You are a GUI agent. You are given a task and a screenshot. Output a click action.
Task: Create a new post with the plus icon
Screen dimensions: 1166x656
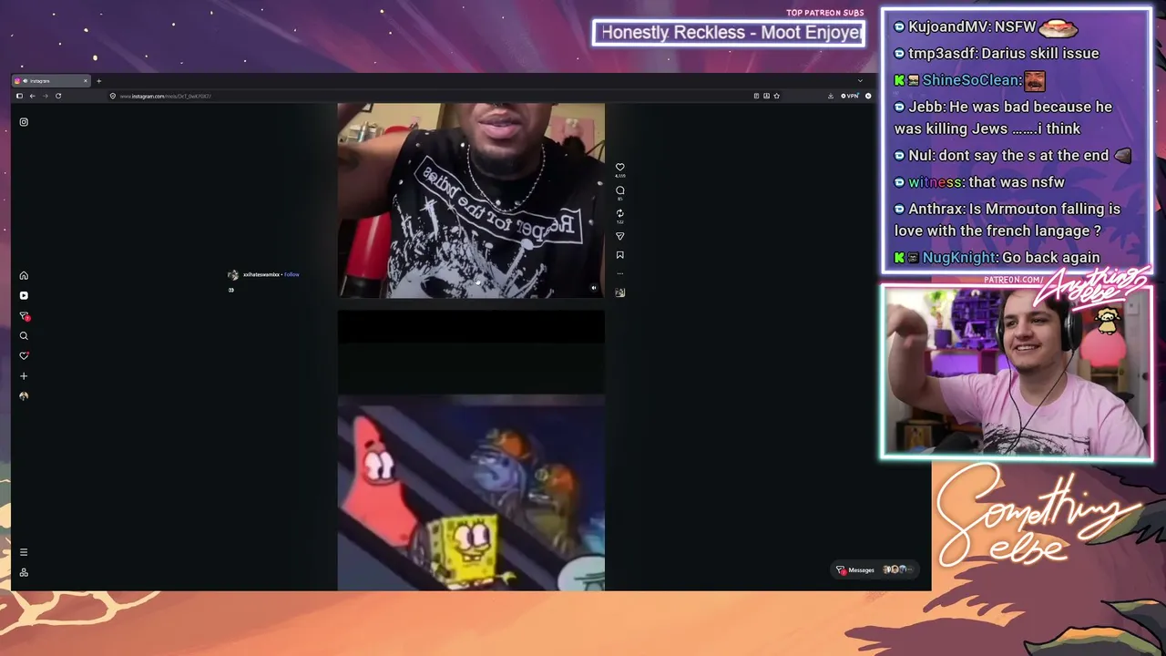[24, 375]
